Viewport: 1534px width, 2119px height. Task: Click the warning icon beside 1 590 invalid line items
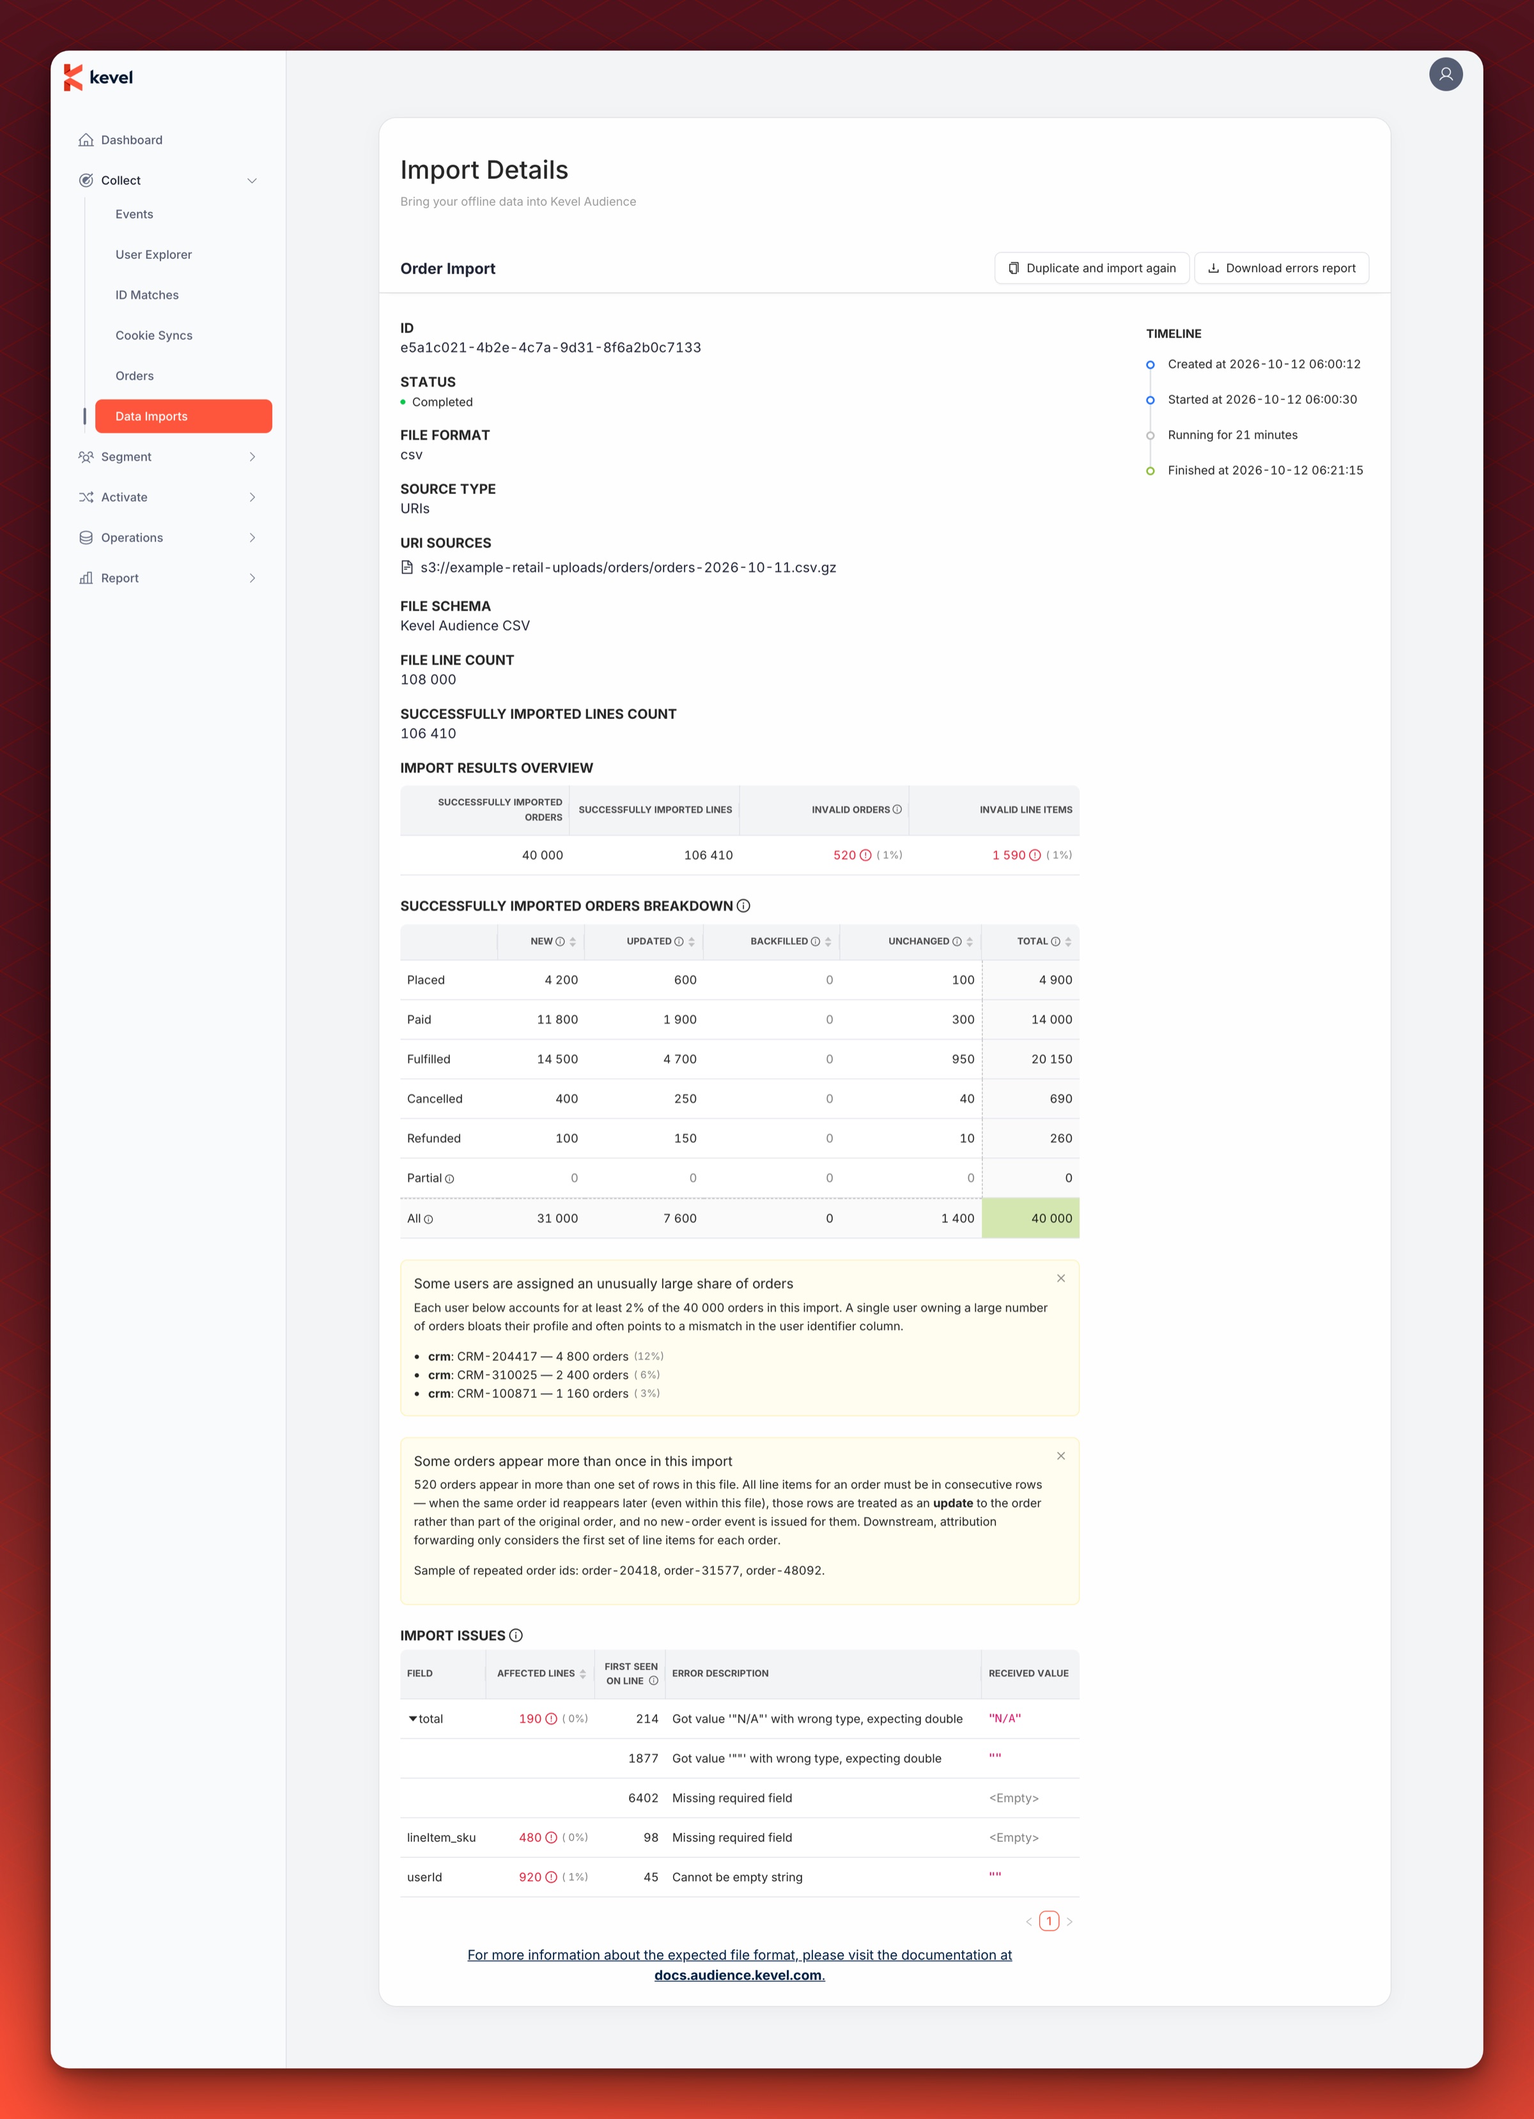(x=1035, y=855)
